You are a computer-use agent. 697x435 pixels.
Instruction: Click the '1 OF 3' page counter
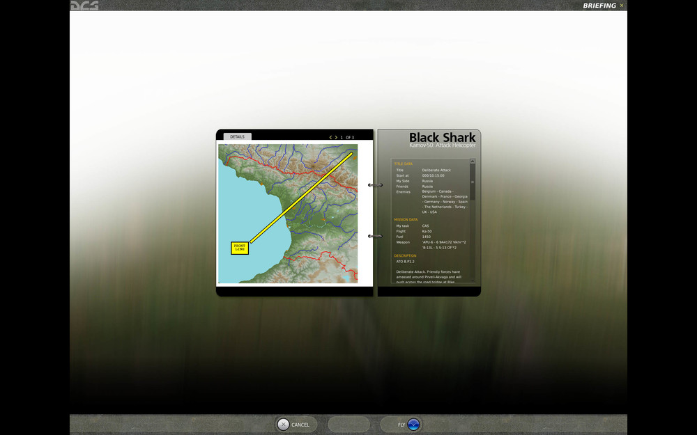pos(347,138)
